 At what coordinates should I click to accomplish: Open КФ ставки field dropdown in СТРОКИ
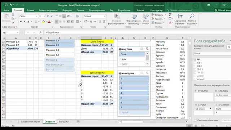pyautogui.click(x=210, y=109)
